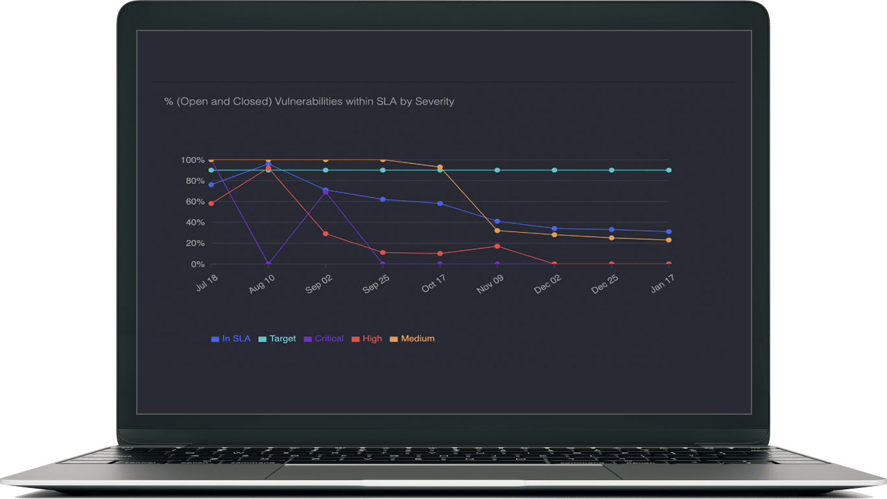Click the High data point at Oct 17

click(x=440, y=253)
